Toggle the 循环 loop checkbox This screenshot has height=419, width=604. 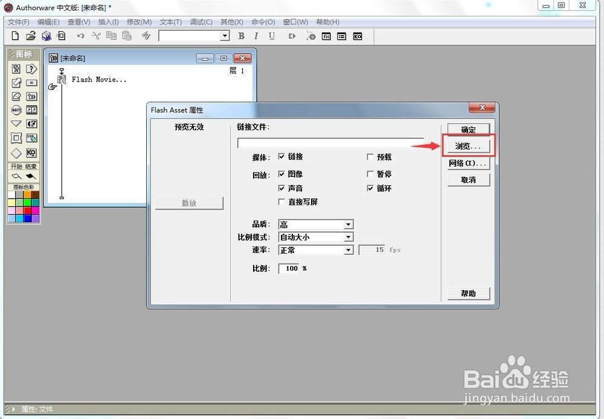click(x=370, y=188)
